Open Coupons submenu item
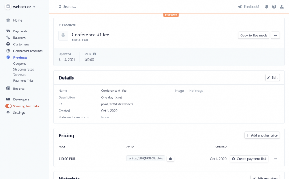This screenshot has height=179, width=289. pos(20,64)
